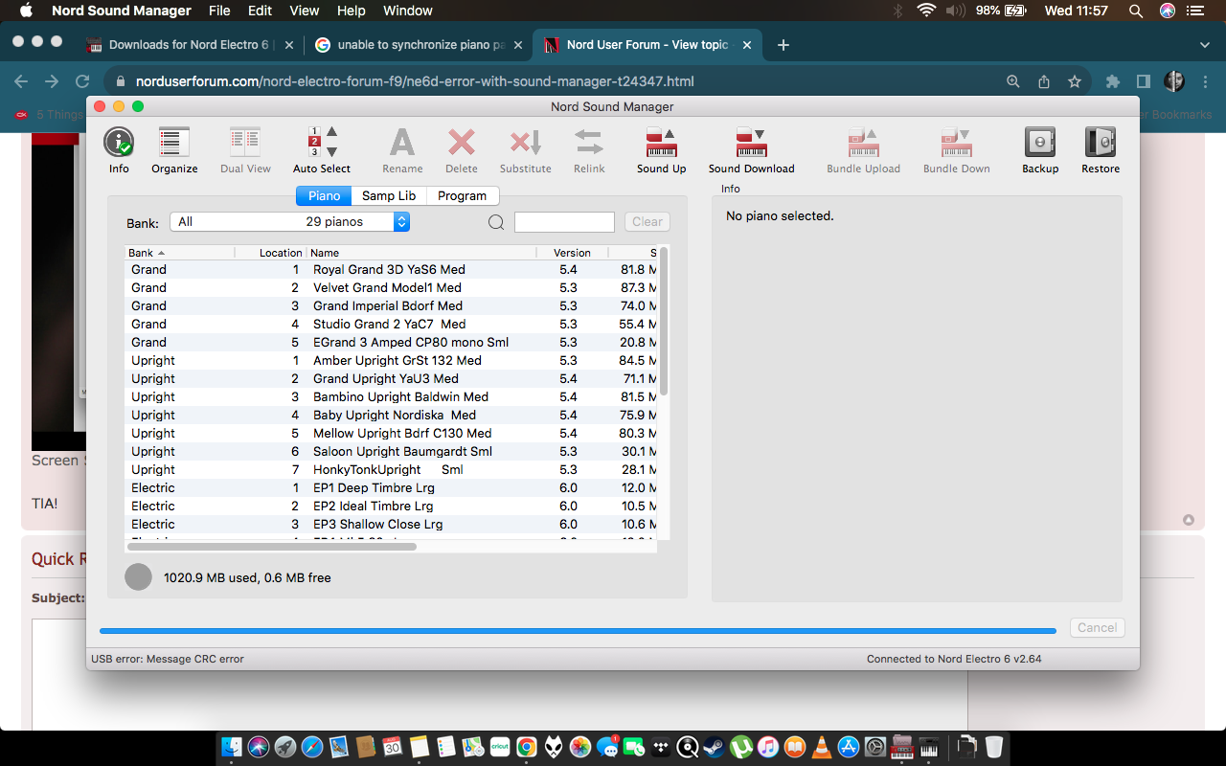This screenshot has height=766, width=1226.
Task: Open the Nord Sound Manager app menu
Action: coord(122,11)
